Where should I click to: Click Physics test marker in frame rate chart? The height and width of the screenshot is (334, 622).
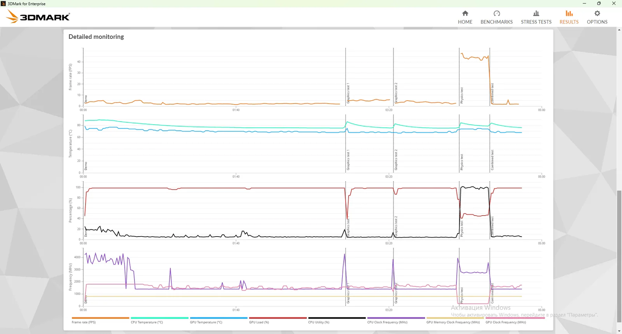tap(462, 96)
